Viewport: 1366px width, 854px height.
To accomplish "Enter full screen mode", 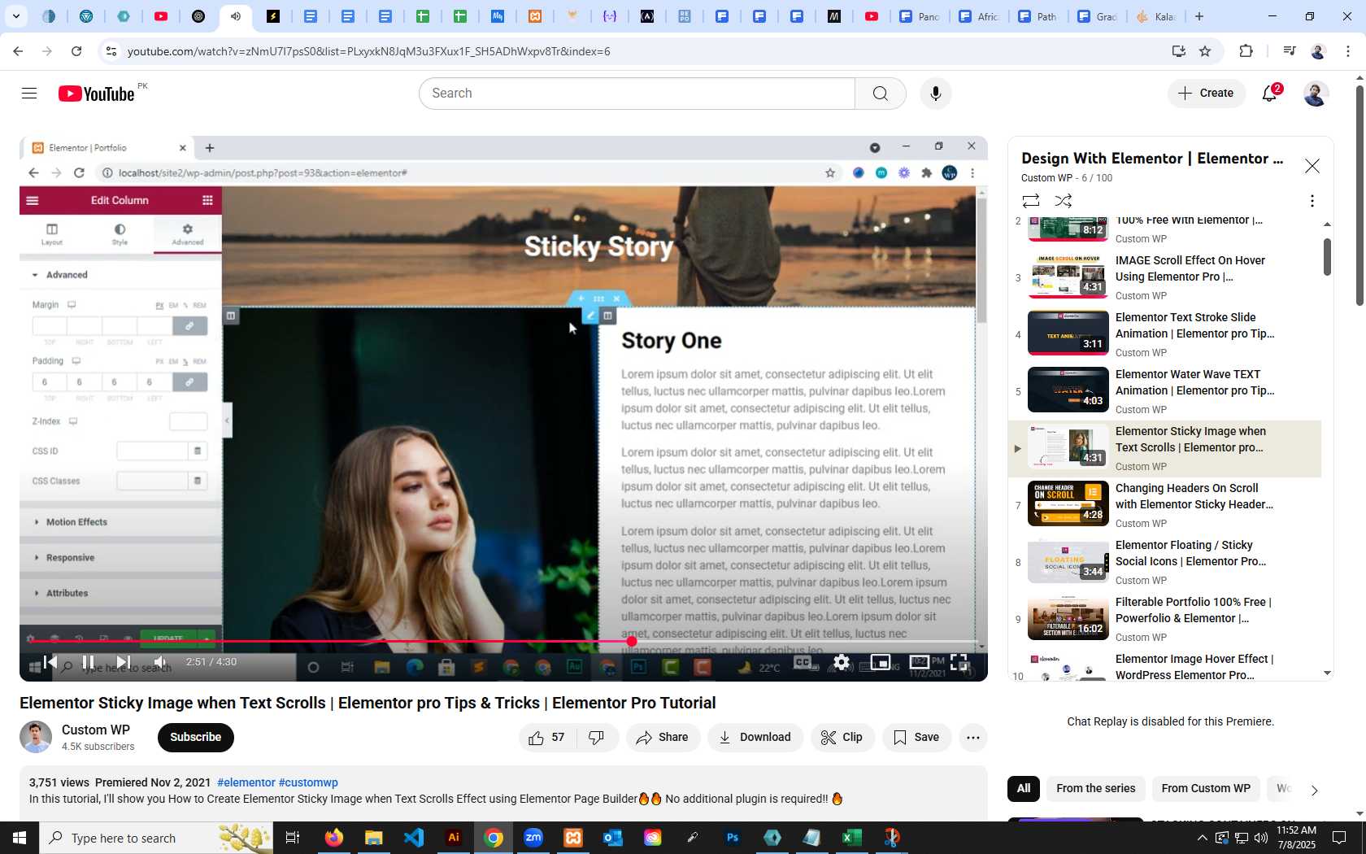I will click(x=959, y=662).
